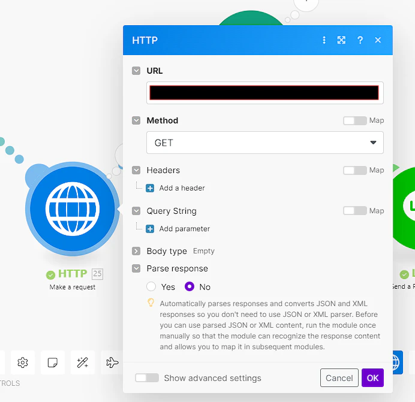Toggle Map switch for Headers

coord(355,170)
